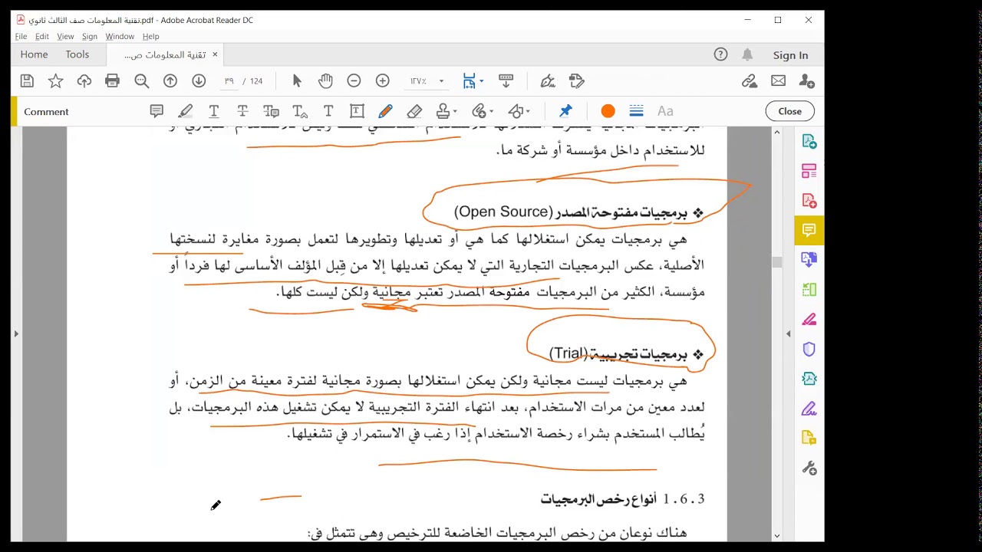Open Export PDF tool in sidebar
The height and width of the screenshot is (552, 982).
click(809, 142)
